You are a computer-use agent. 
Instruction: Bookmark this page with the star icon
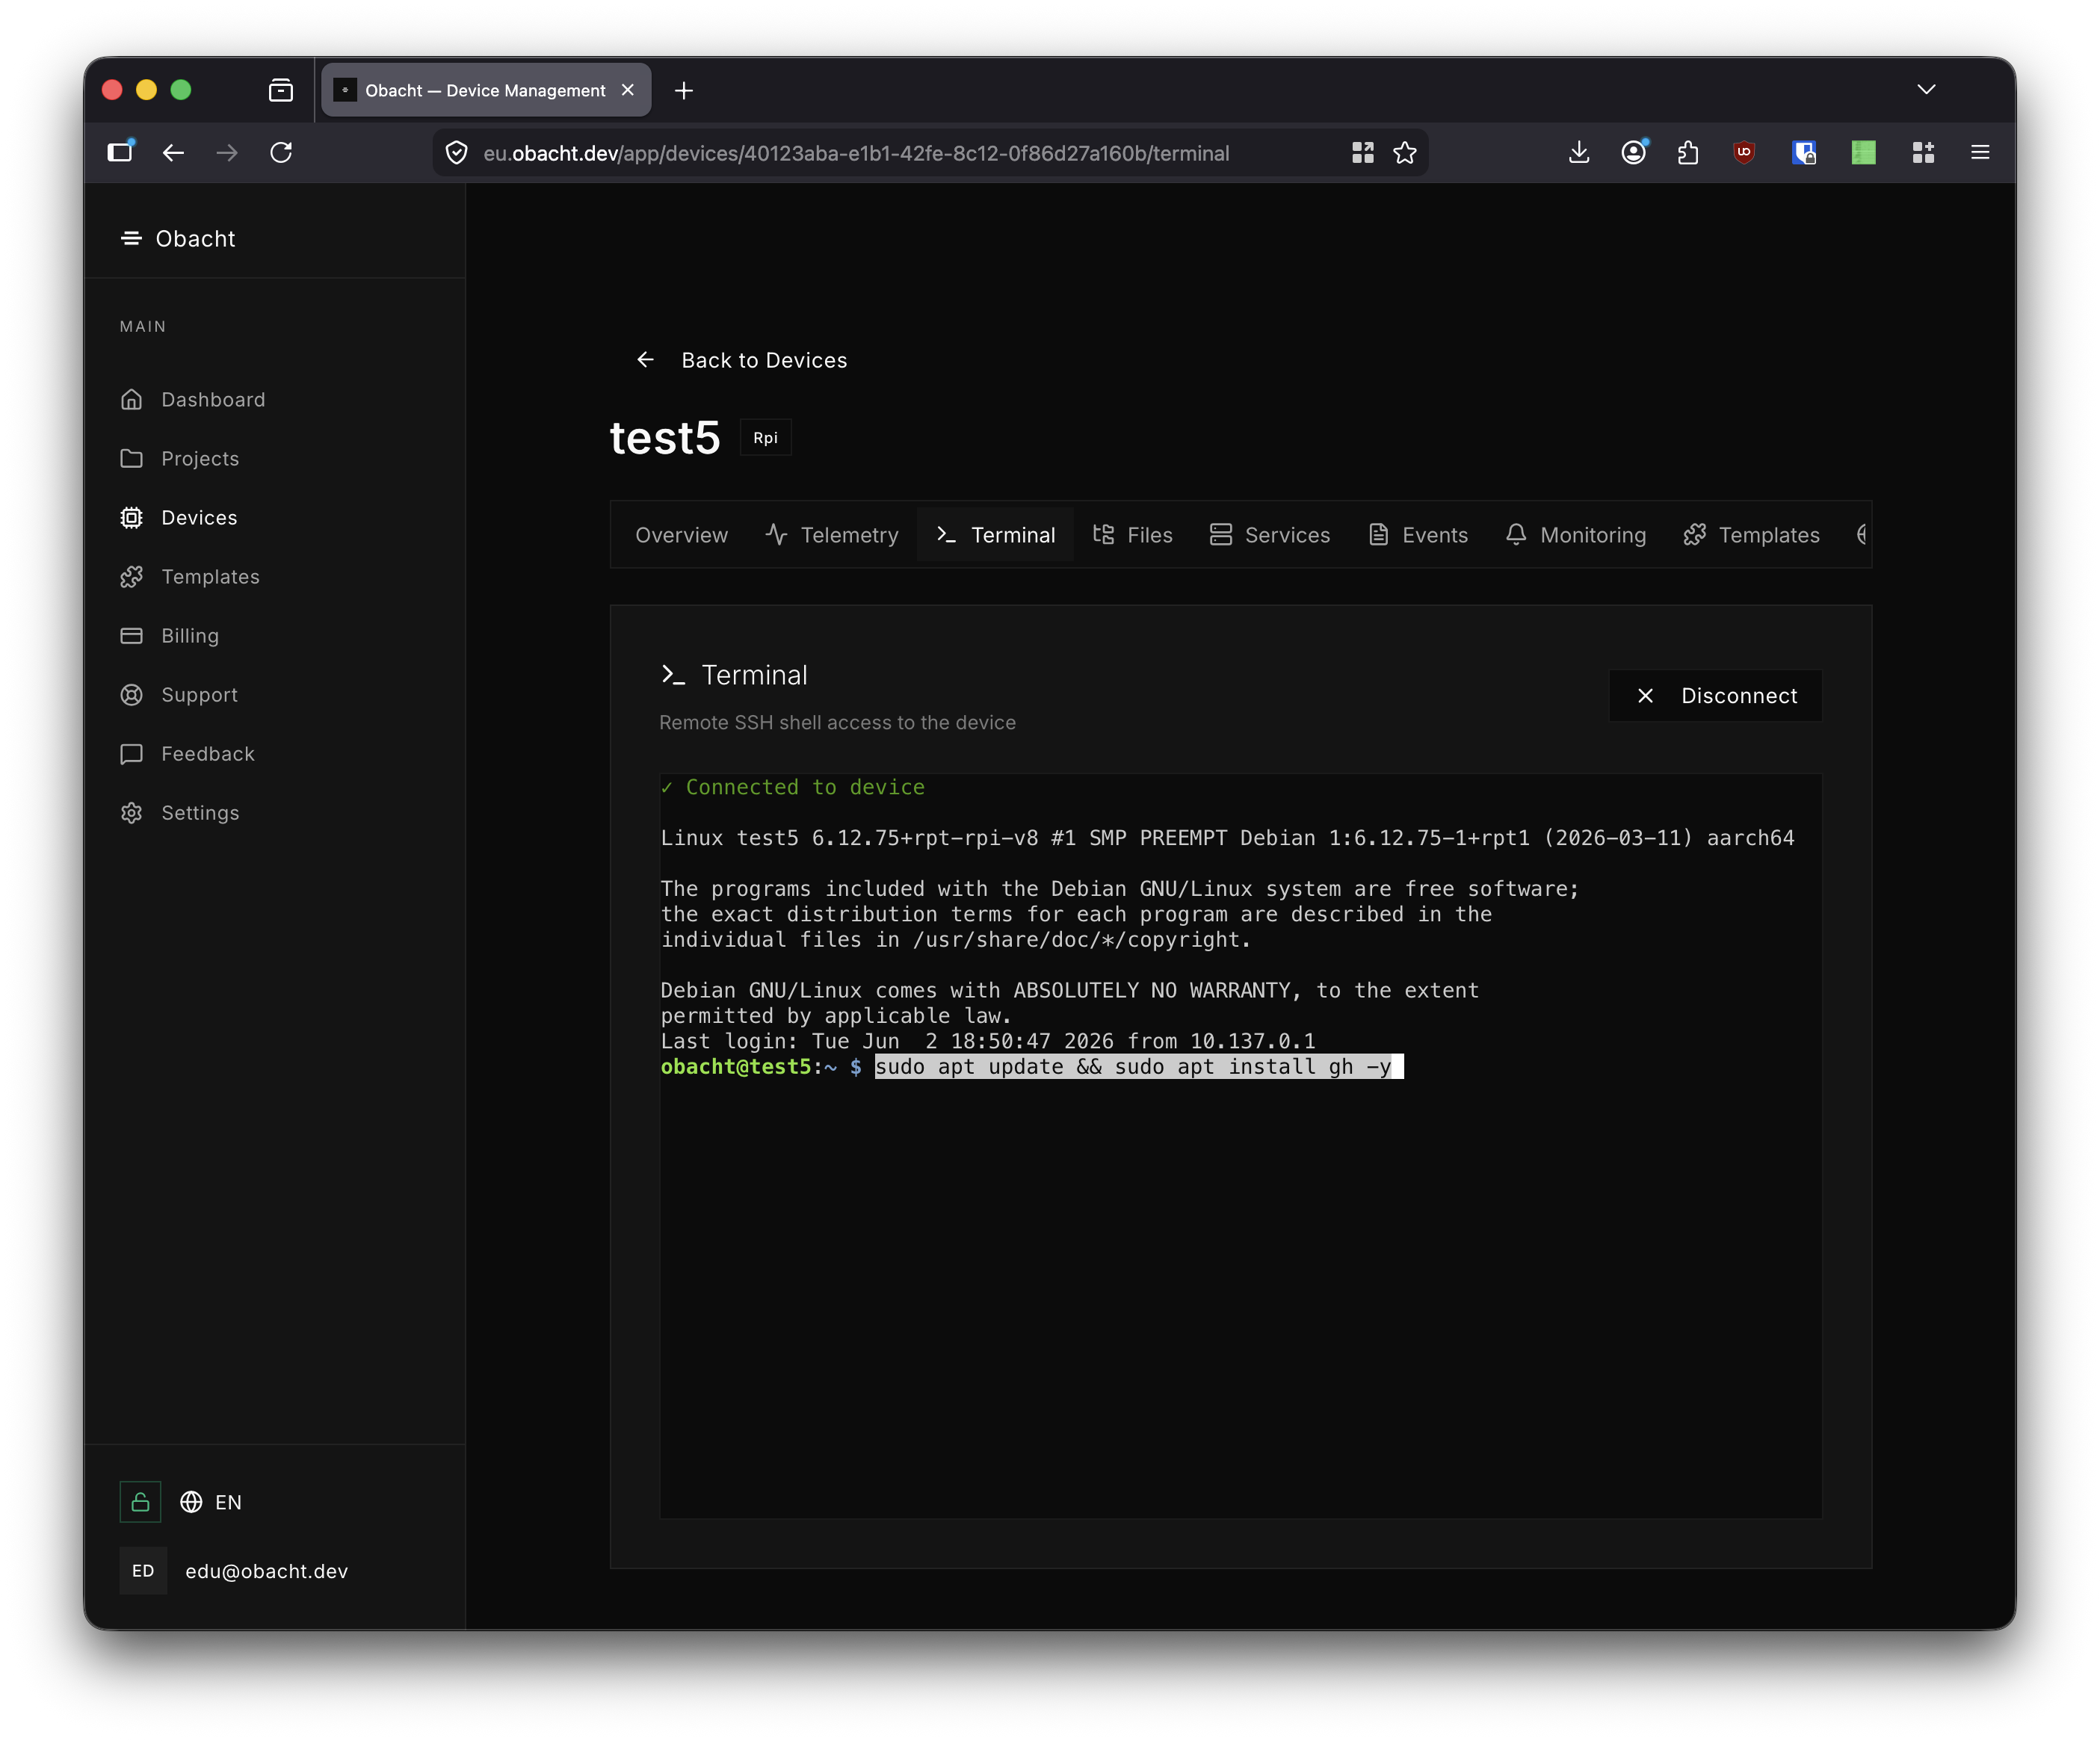pos(1405,153)
